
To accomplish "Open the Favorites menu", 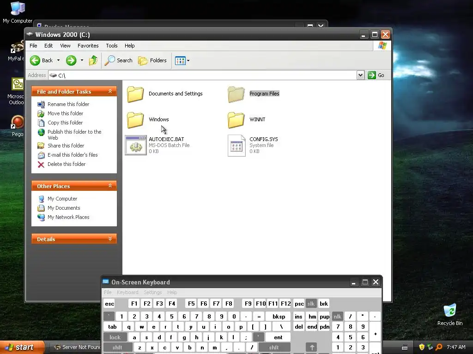I will coord(88,46).
